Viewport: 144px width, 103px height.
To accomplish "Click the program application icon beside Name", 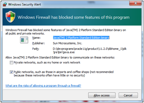I will click(x=24, y=40).
